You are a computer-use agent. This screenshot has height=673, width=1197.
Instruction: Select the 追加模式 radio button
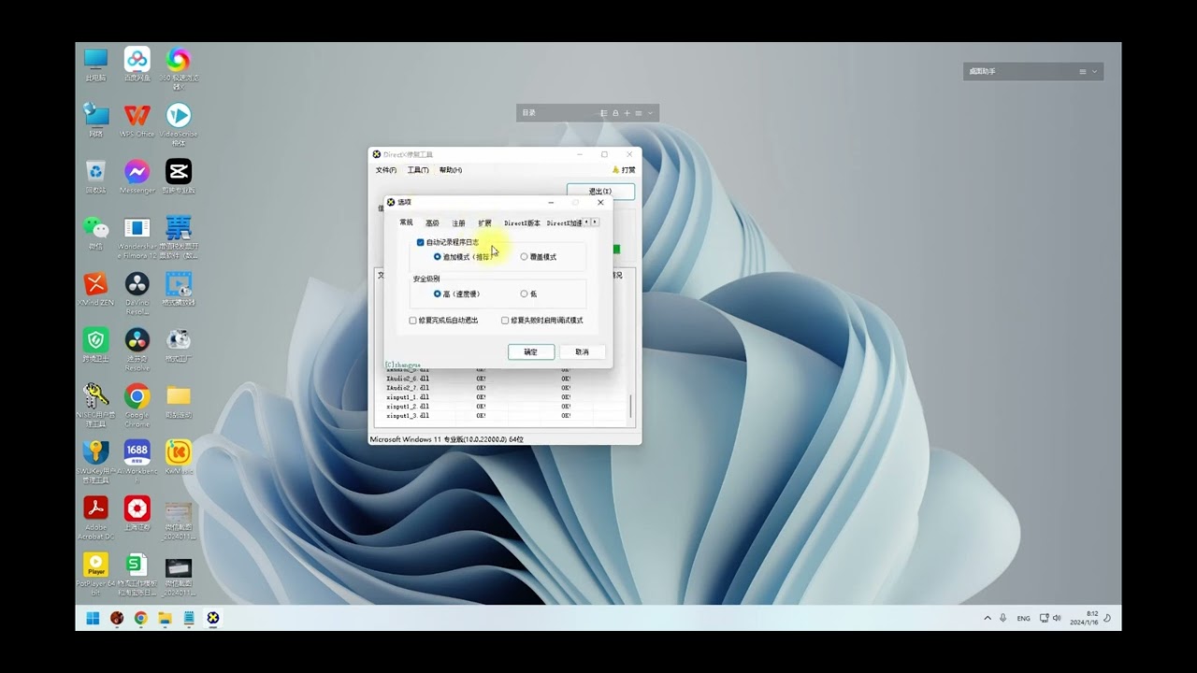tap(437, 257)
